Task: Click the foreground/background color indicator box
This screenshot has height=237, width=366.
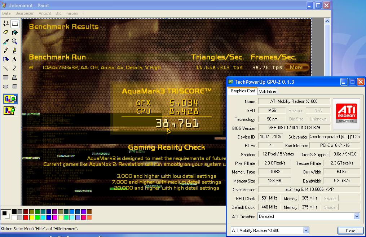Action: tap(6, 215)
